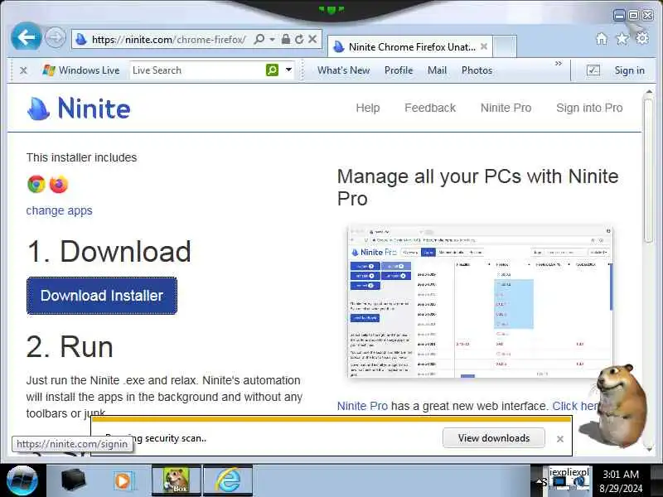This screenshot has width=663, height=497.
Task: Click the Firefox app icon
Action: pyautogui.click(x=59, y=184)
